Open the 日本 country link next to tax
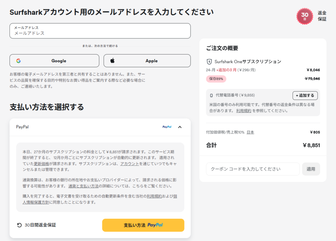 coord(250,132)
